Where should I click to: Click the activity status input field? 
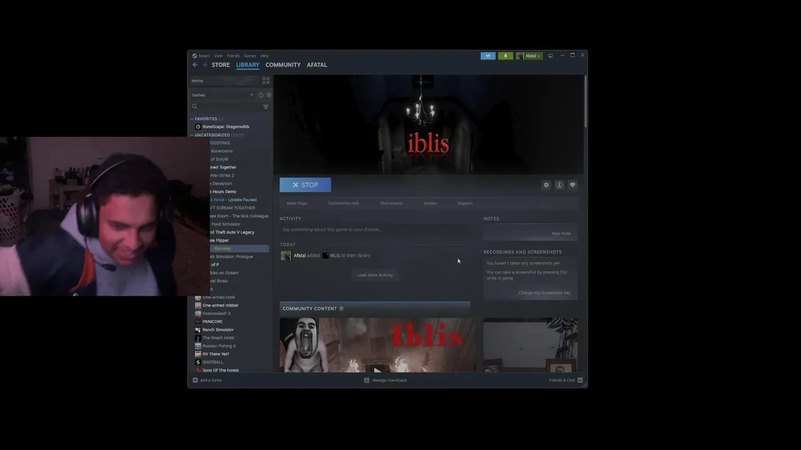tap(375, 230)
